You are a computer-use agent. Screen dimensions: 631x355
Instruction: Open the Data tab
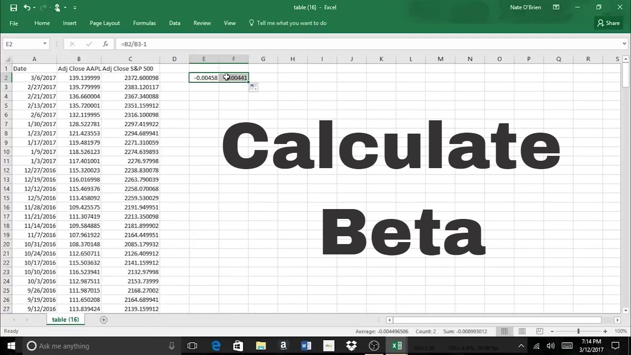click(175, 23)
